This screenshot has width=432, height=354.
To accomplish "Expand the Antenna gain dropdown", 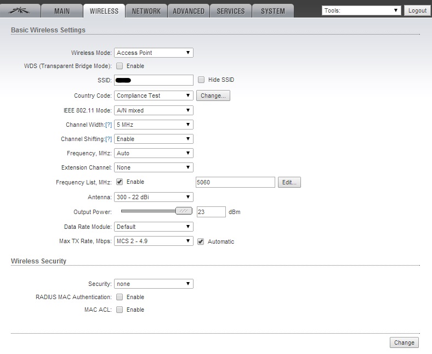I will click(x=154, y=197).
